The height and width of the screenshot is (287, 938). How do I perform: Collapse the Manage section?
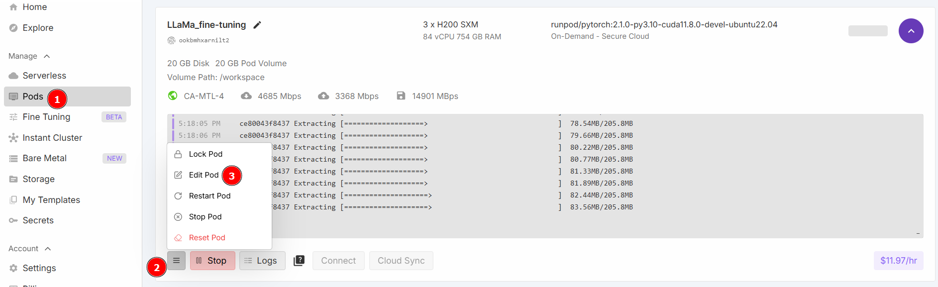pos(47,56)
